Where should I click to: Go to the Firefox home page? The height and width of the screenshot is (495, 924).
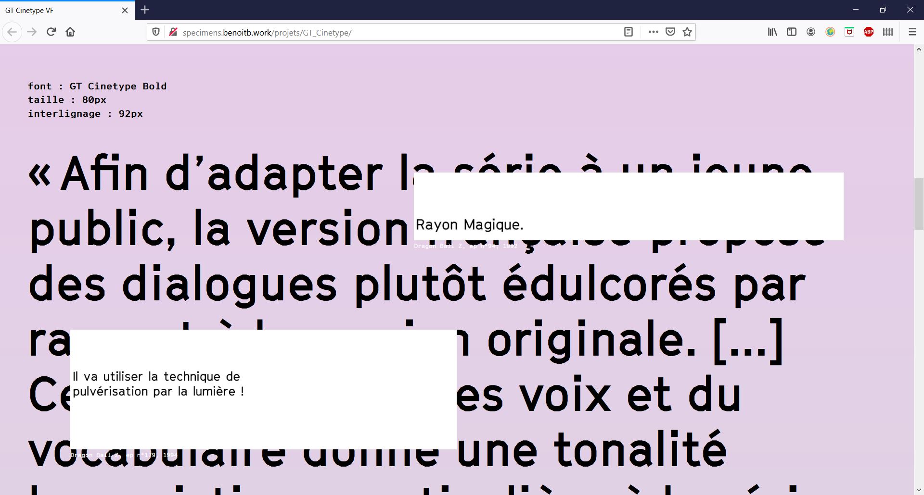pos(70,32)
